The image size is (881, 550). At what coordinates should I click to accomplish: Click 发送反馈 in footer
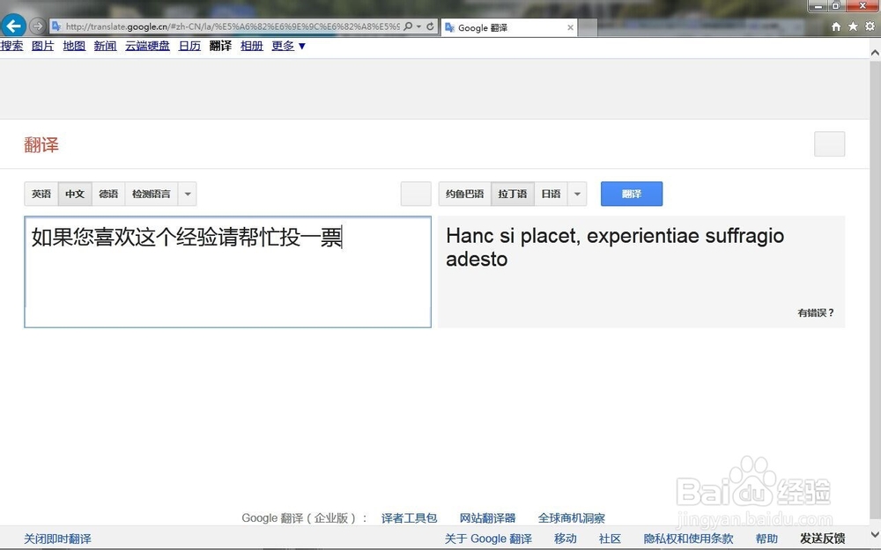(823, 539)
